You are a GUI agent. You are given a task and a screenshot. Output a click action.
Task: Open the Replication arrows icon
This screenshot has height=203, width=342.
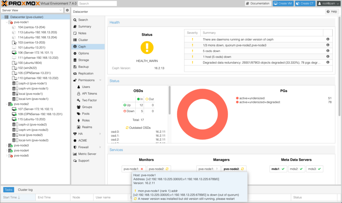(x=75, y=73)
